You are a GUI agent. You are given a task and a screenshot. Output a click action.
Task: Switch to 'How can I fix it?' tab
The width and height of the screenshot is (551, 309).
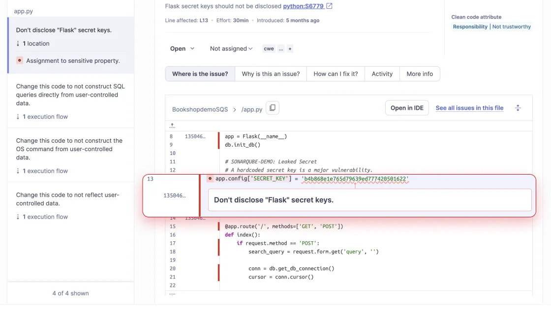(336, 74)
